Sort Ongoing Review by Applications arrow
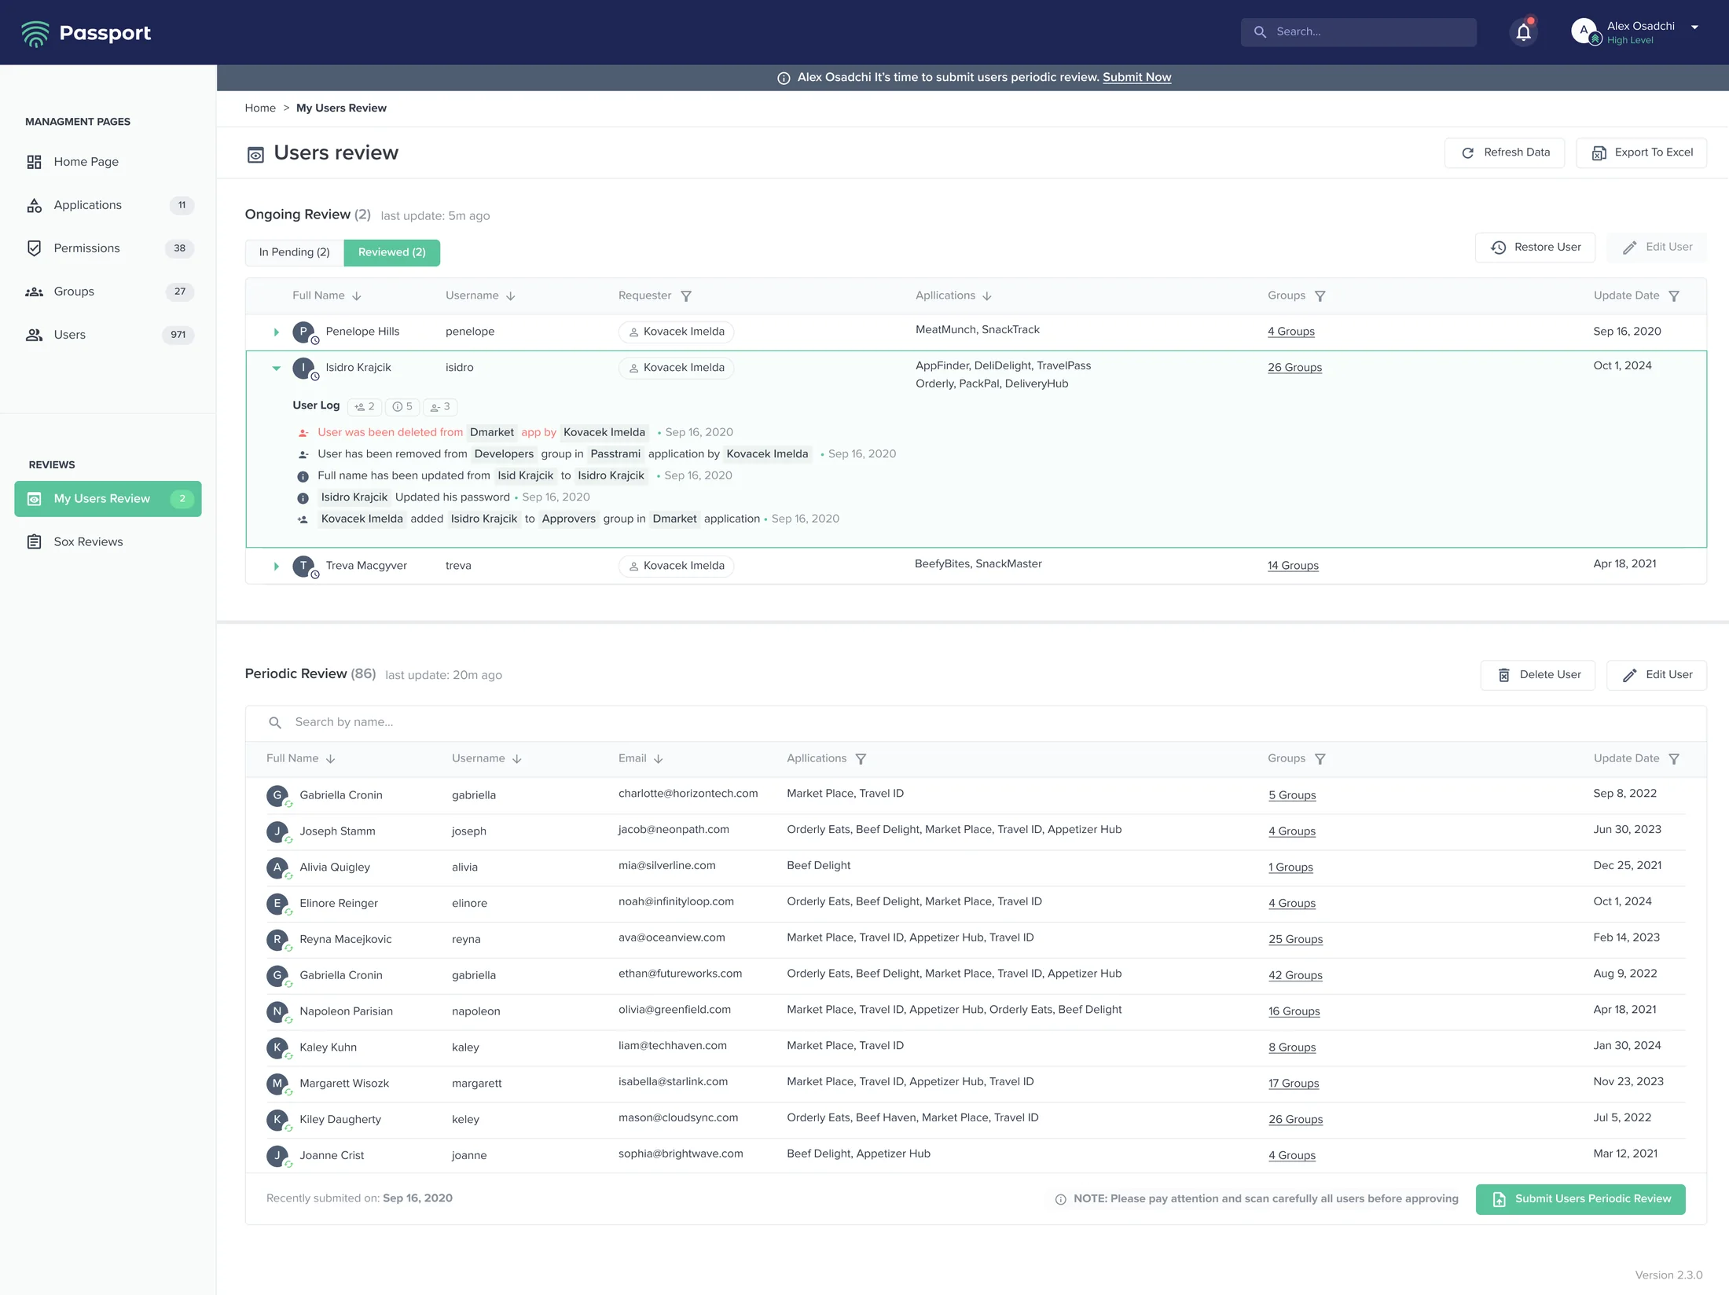Viewport: 1729px width, 1295px height. (987, 296)
